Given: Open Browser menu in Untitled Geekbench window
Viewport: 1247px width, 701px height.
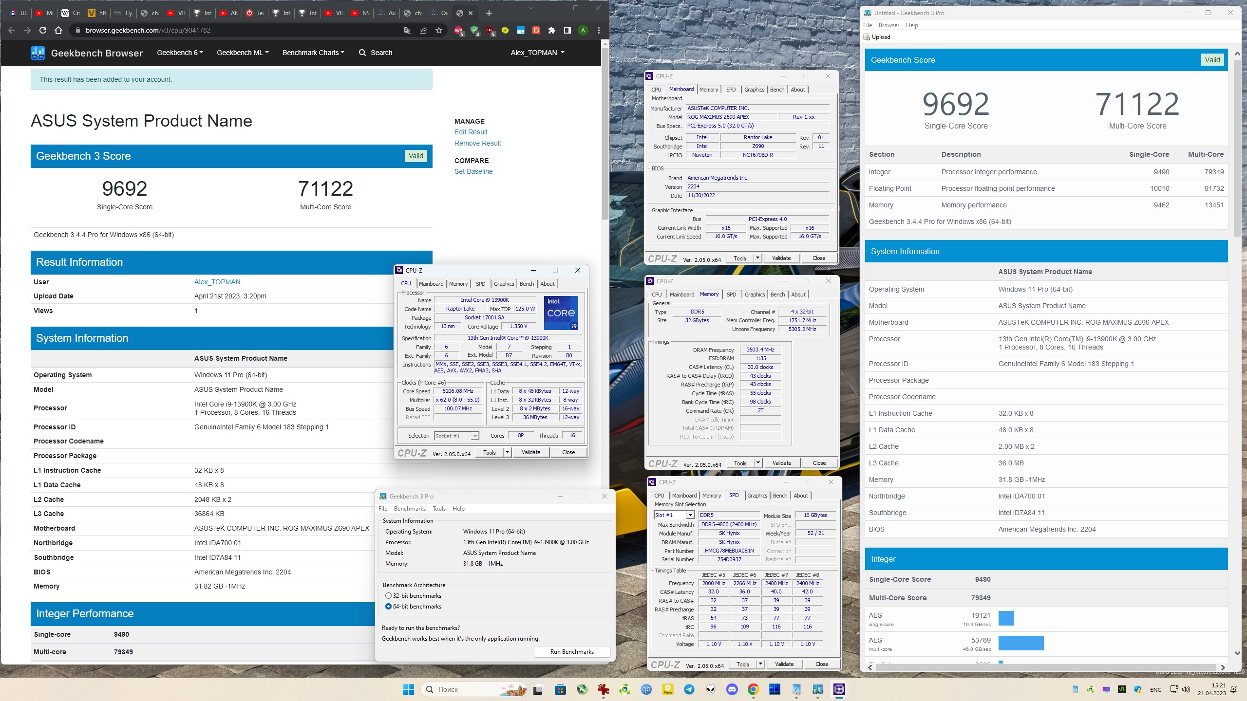Looking at the screenshot, I should pos(888,25).
